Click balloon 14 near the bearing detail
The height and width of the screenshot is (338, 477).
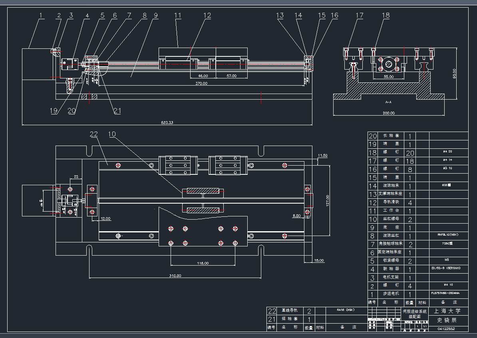coord(298,14)
